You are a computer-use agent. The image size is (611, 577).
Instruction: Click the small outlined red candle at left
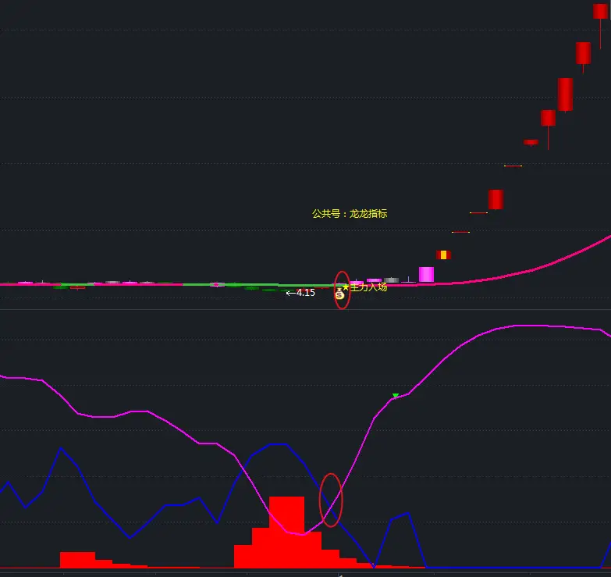point(77,287)
